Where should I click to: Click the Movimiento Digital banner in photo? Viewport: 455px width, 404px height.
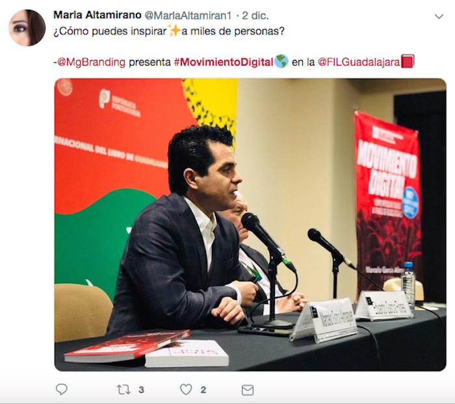click(388, 203)
